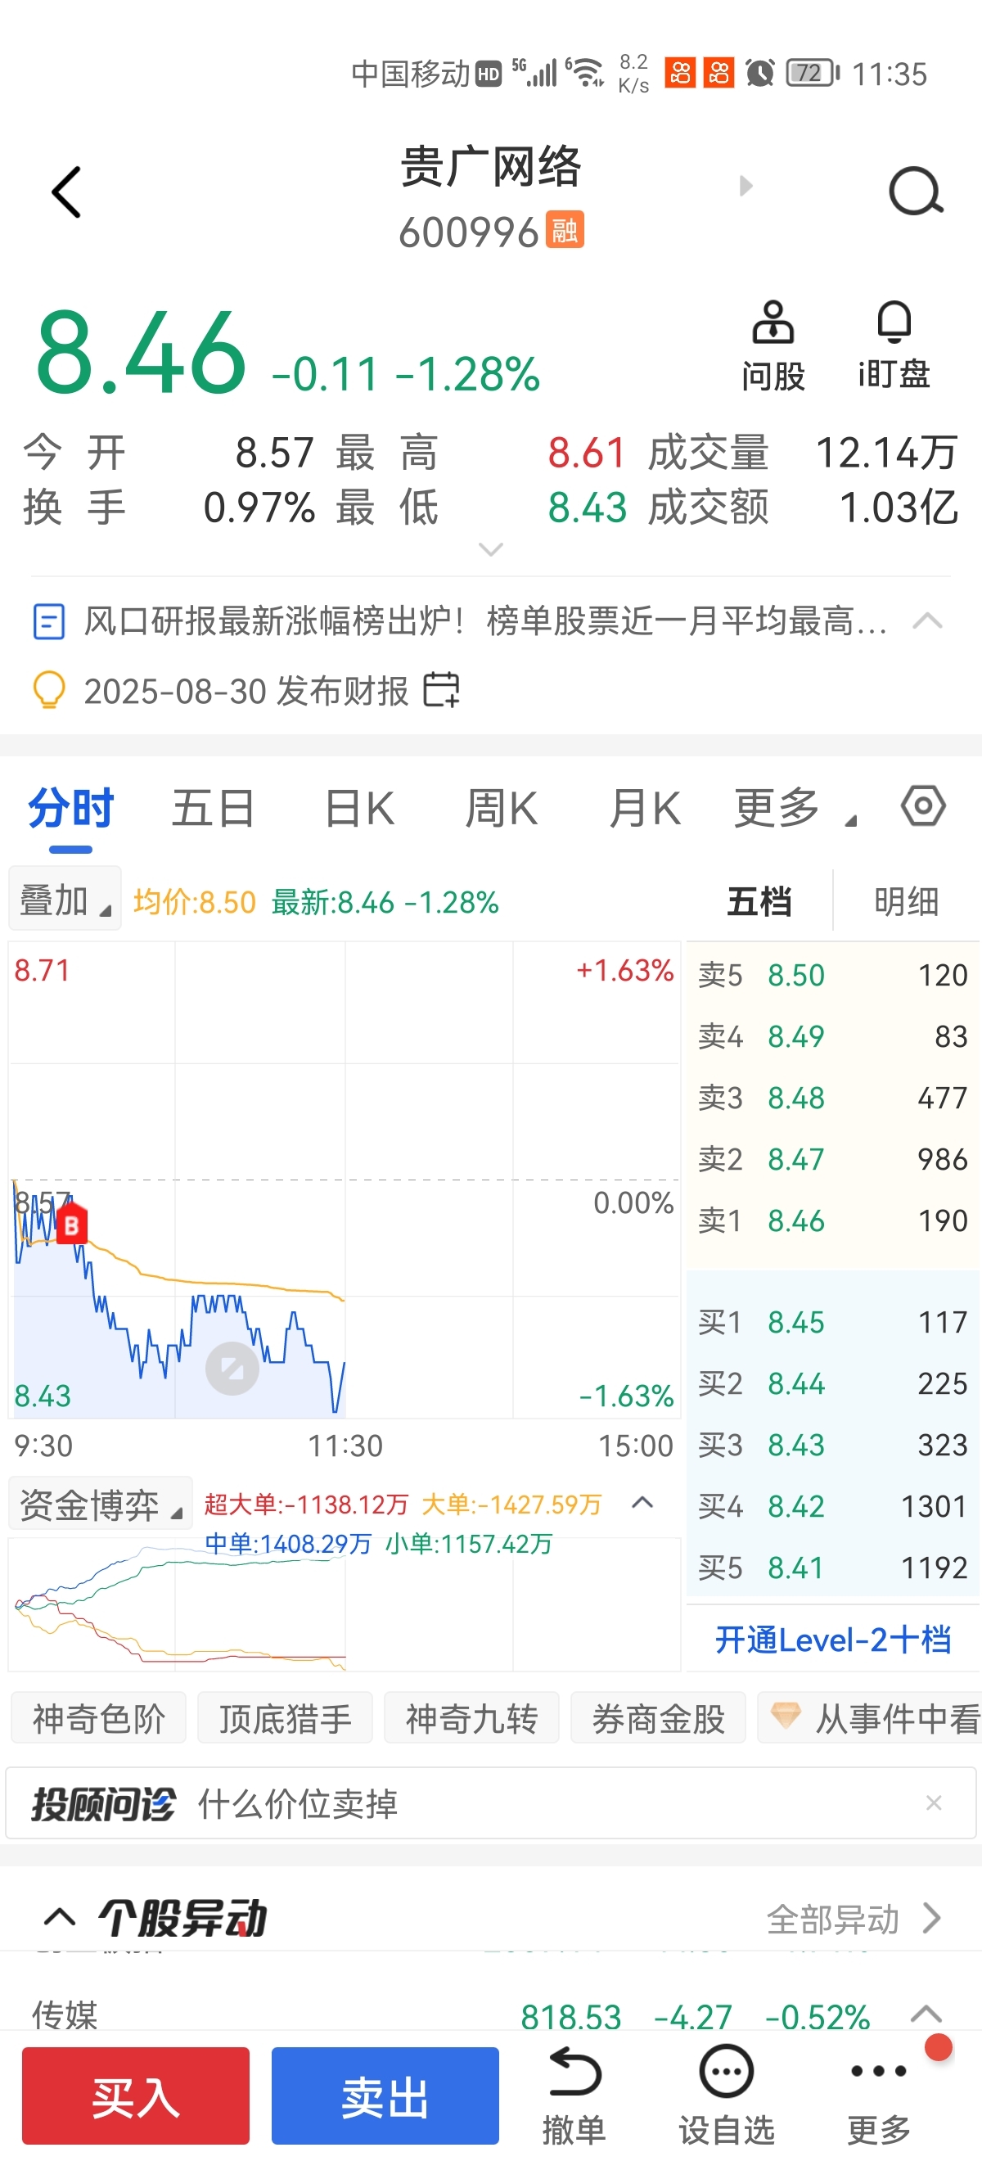Tap the 融 margin badge
The image size is (982, 2161).
point(565,230)
